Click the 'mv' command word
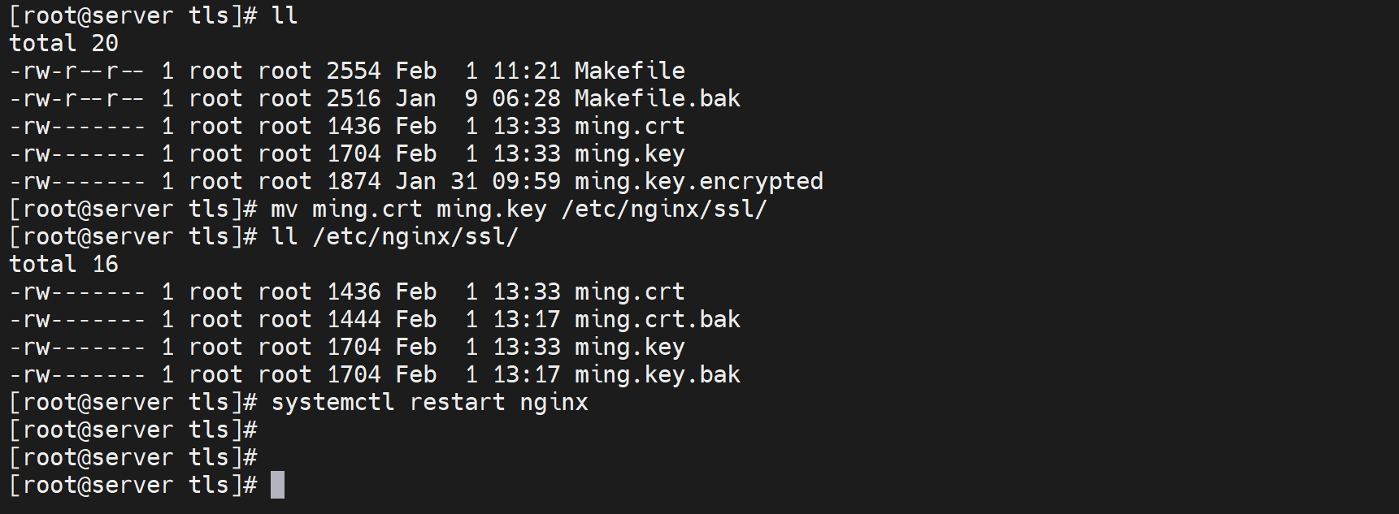Viewport: 1399px width, 514px height. pyautogui.click(x=285, y=209)
